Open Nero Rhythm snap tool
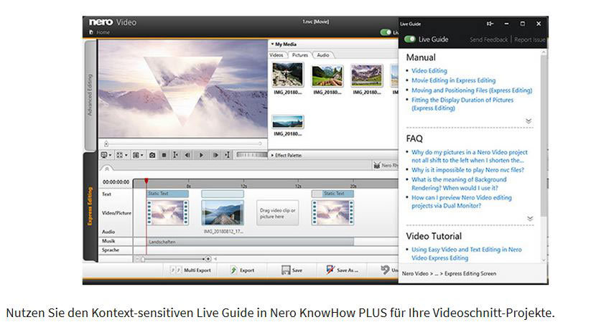The height and width of the screenshot is (335, 591). (385, 165)
